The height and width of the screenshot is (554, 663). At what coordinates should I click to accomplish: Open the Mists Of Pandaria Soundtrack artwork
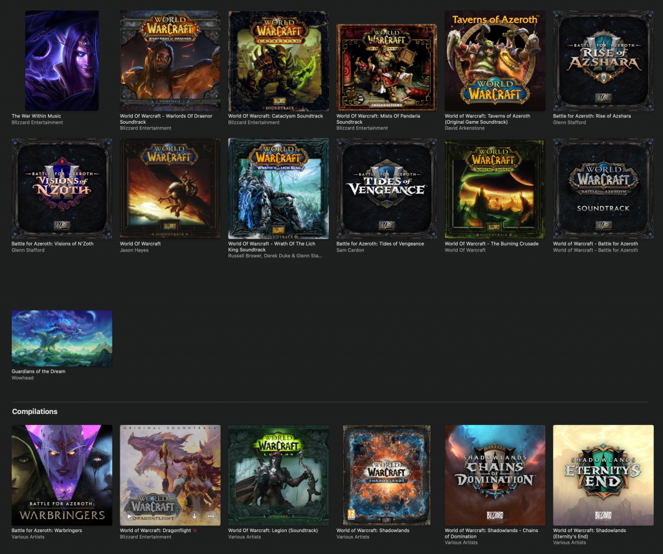(387, 67)
